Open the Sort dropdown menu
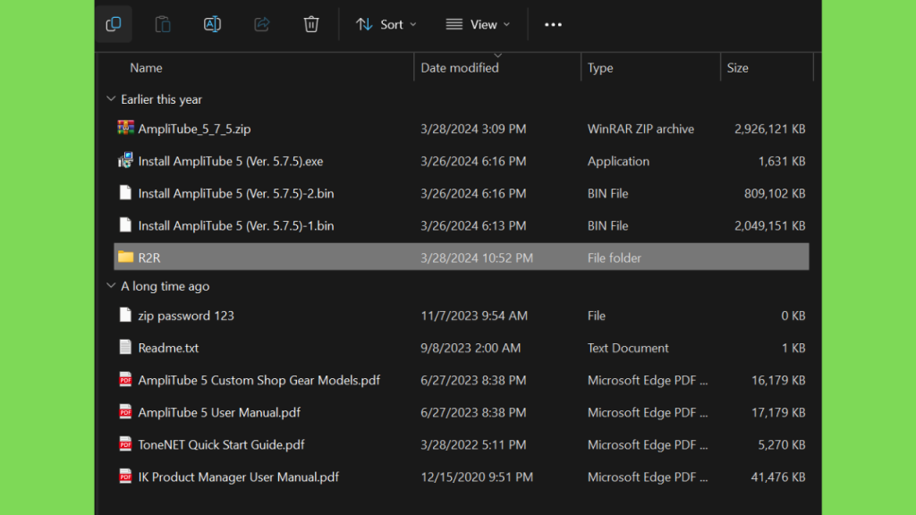This screenshot has height=515, width=916. pos(386,24)
